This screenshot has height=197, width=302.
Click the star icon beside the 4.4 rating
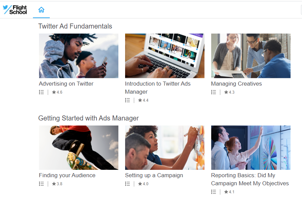140,100
